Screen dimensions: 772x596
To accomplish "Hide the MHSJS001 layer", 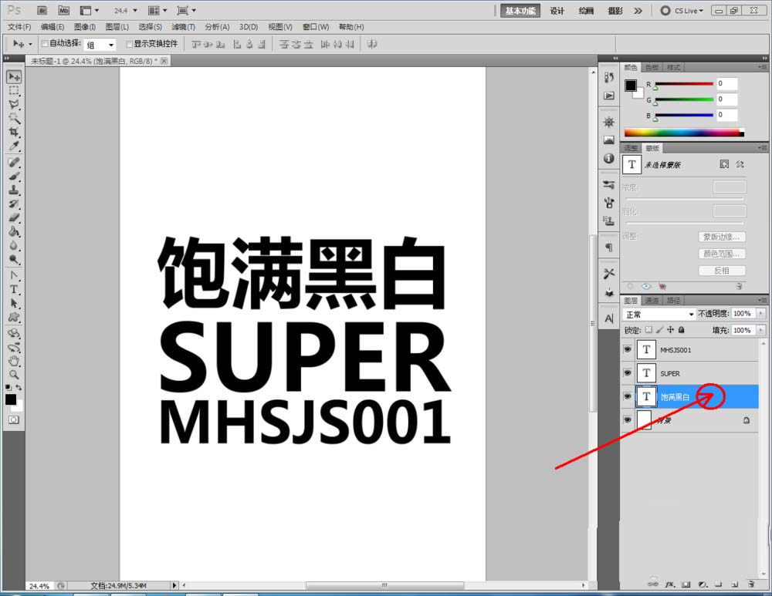I will 628,349.
